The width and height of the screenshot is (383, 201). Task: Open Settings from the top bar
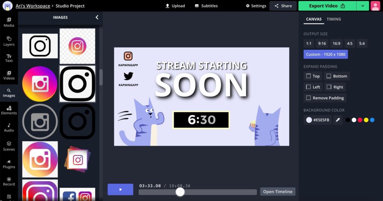[256, 6]
